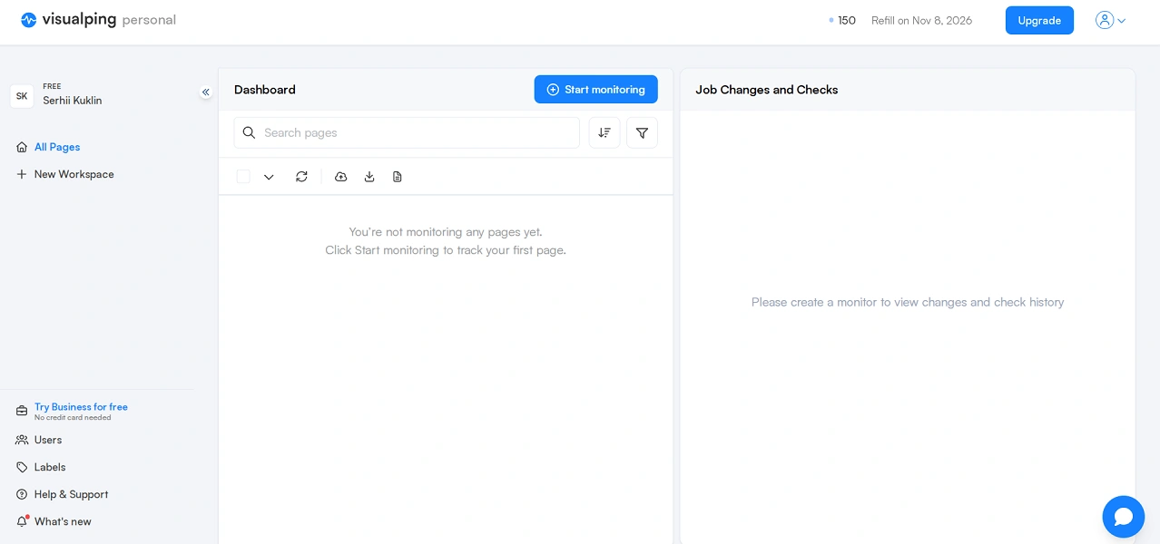The height and width of the screenshot is (544, 1160).
Task: Open Try Business for free link
Action: click(81, 407)
